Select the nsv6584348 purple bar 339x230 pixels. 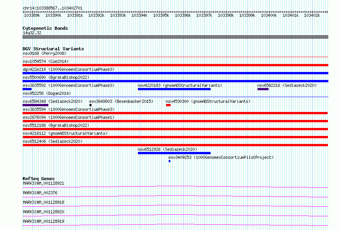(x=35, y=105)
